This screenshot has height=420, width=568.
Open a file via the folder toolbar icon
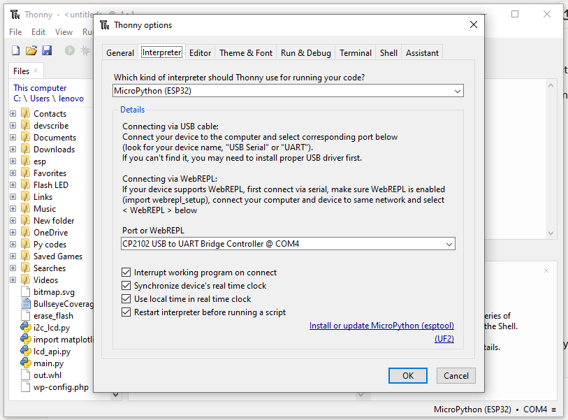[x=31, y=50]
